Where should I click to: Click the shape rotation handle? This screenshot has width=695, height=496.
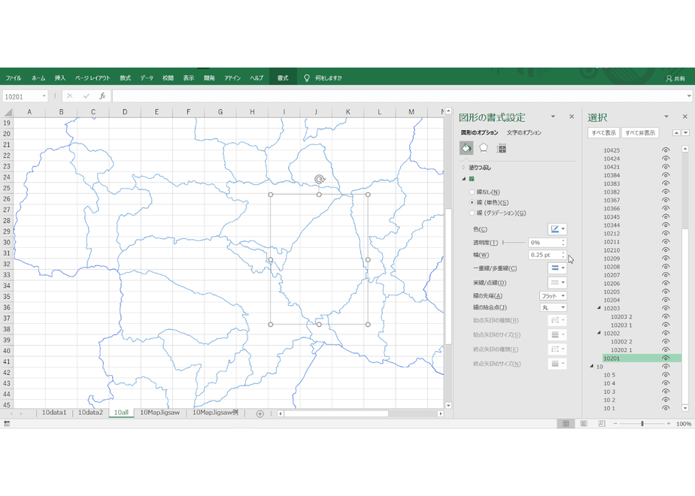tap(320, 179)
